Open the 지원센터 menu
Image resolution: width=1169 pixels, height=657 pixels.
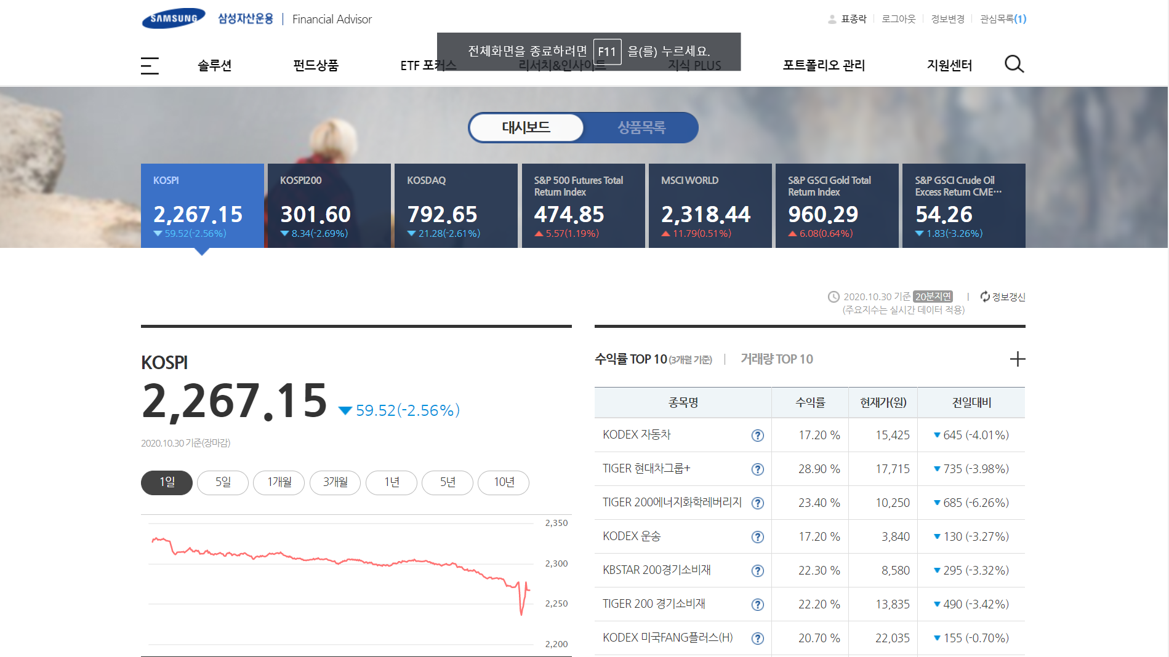[949, 65]
